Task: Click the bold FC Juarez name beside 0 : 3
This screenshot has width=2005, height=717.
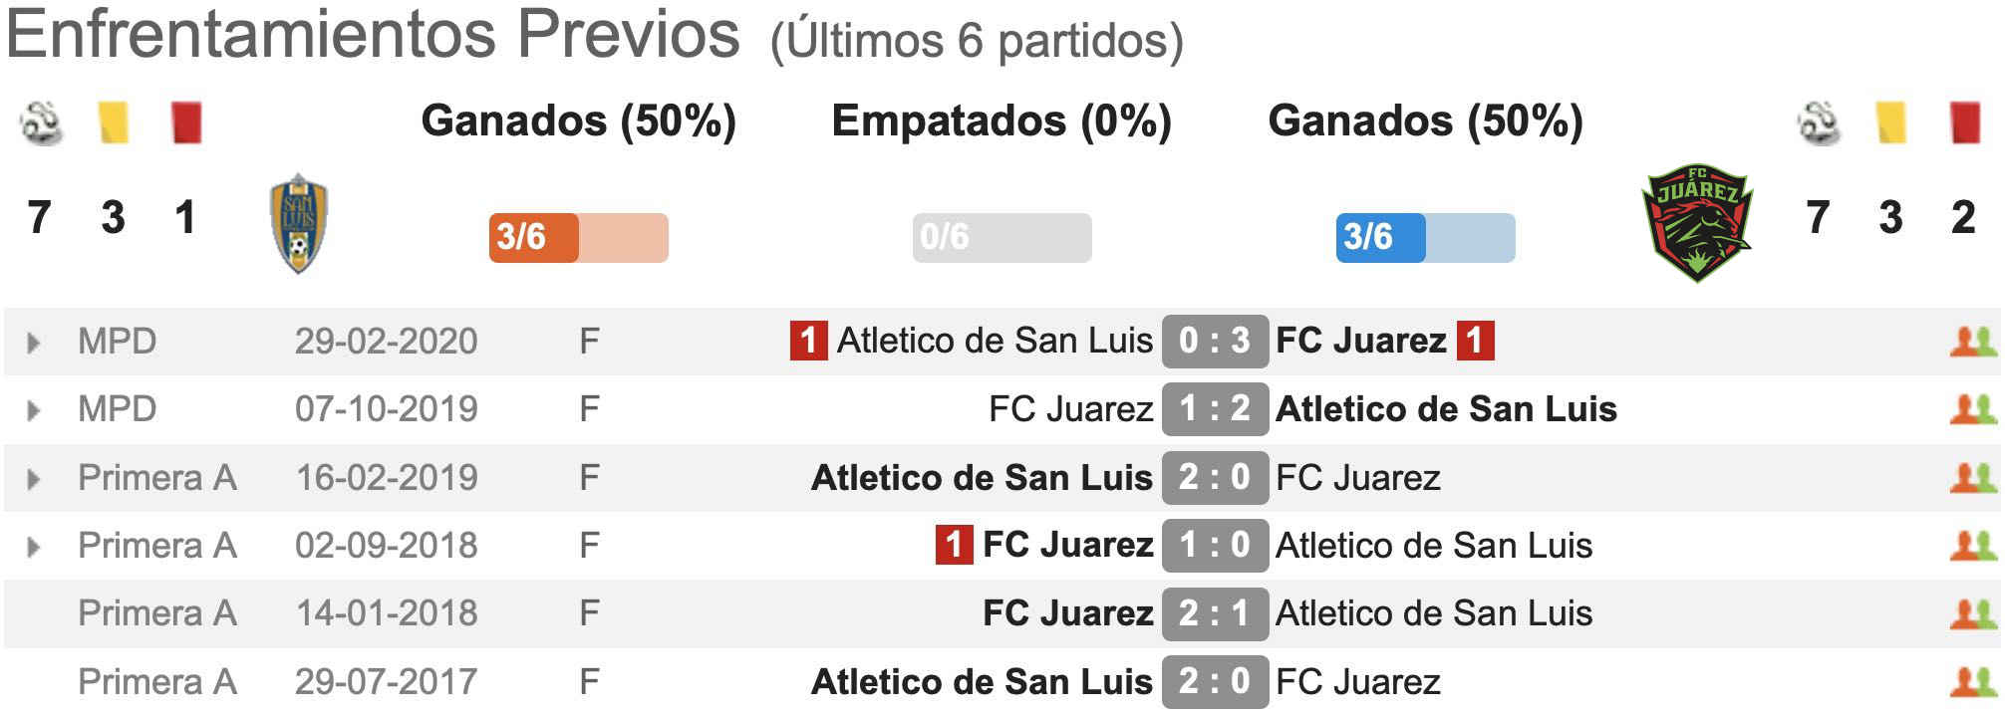Action: (x=1360, y=341)
